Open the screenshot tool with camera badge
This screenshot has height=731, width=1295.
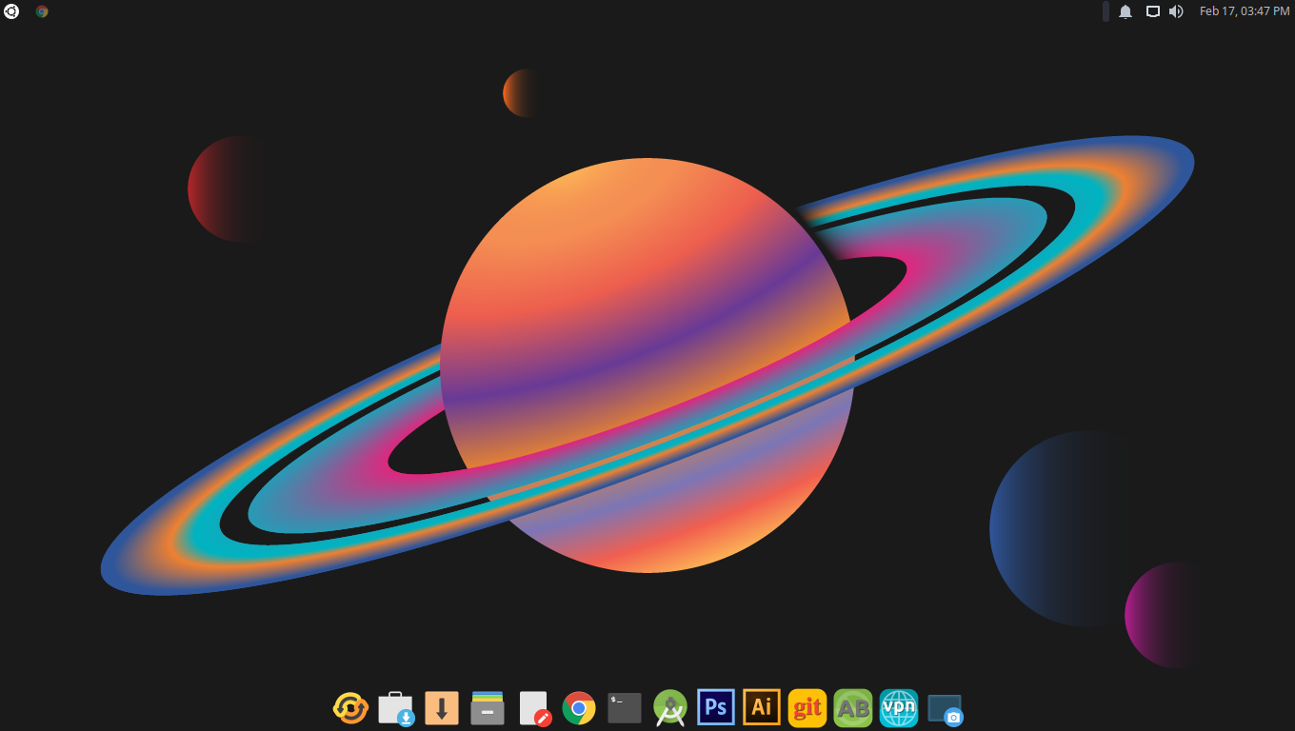click(x=945, y=709)
